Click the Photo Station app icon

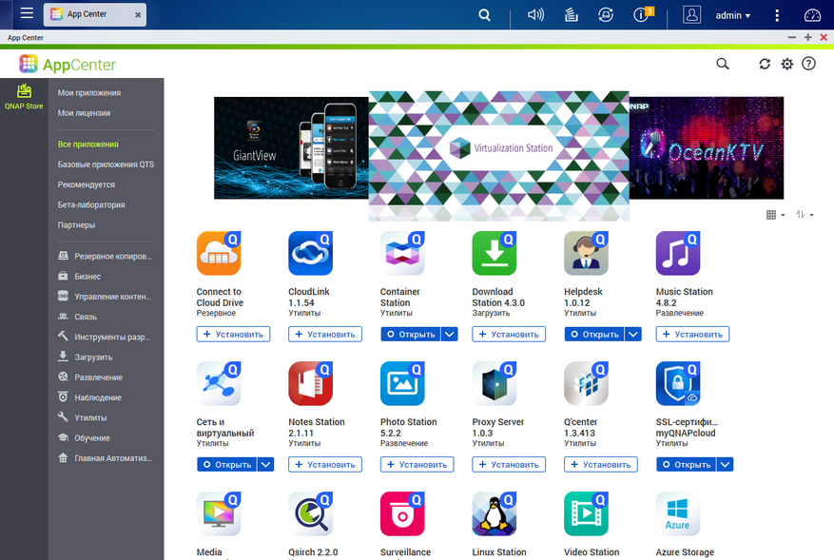tap(402, 383)
